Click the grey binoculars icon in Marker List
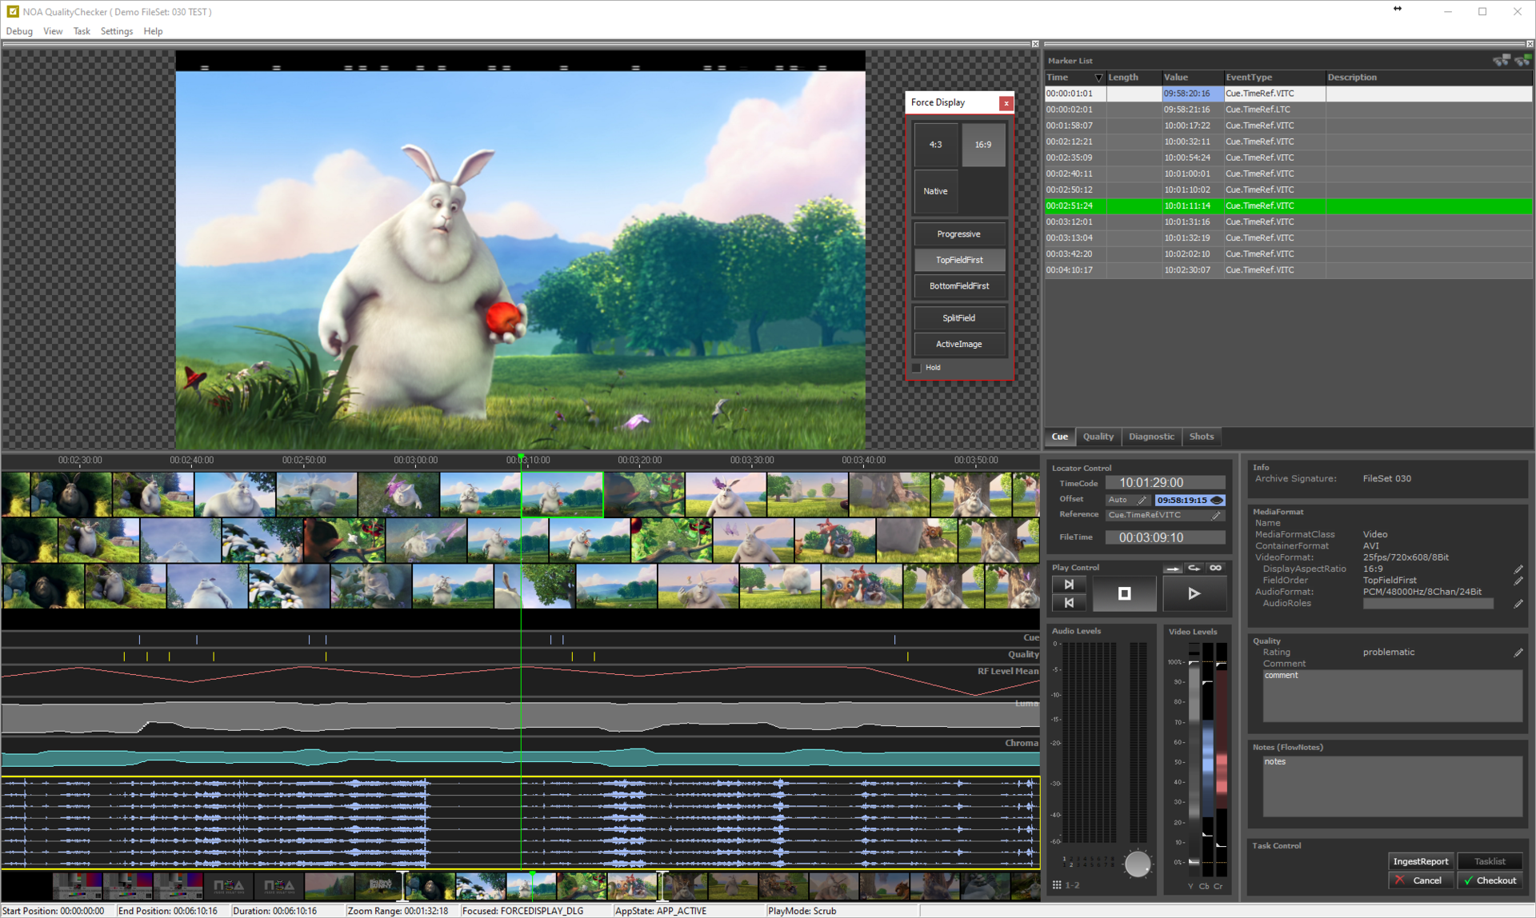Viewport: 1536px width, 918px height. [1501, 61]
